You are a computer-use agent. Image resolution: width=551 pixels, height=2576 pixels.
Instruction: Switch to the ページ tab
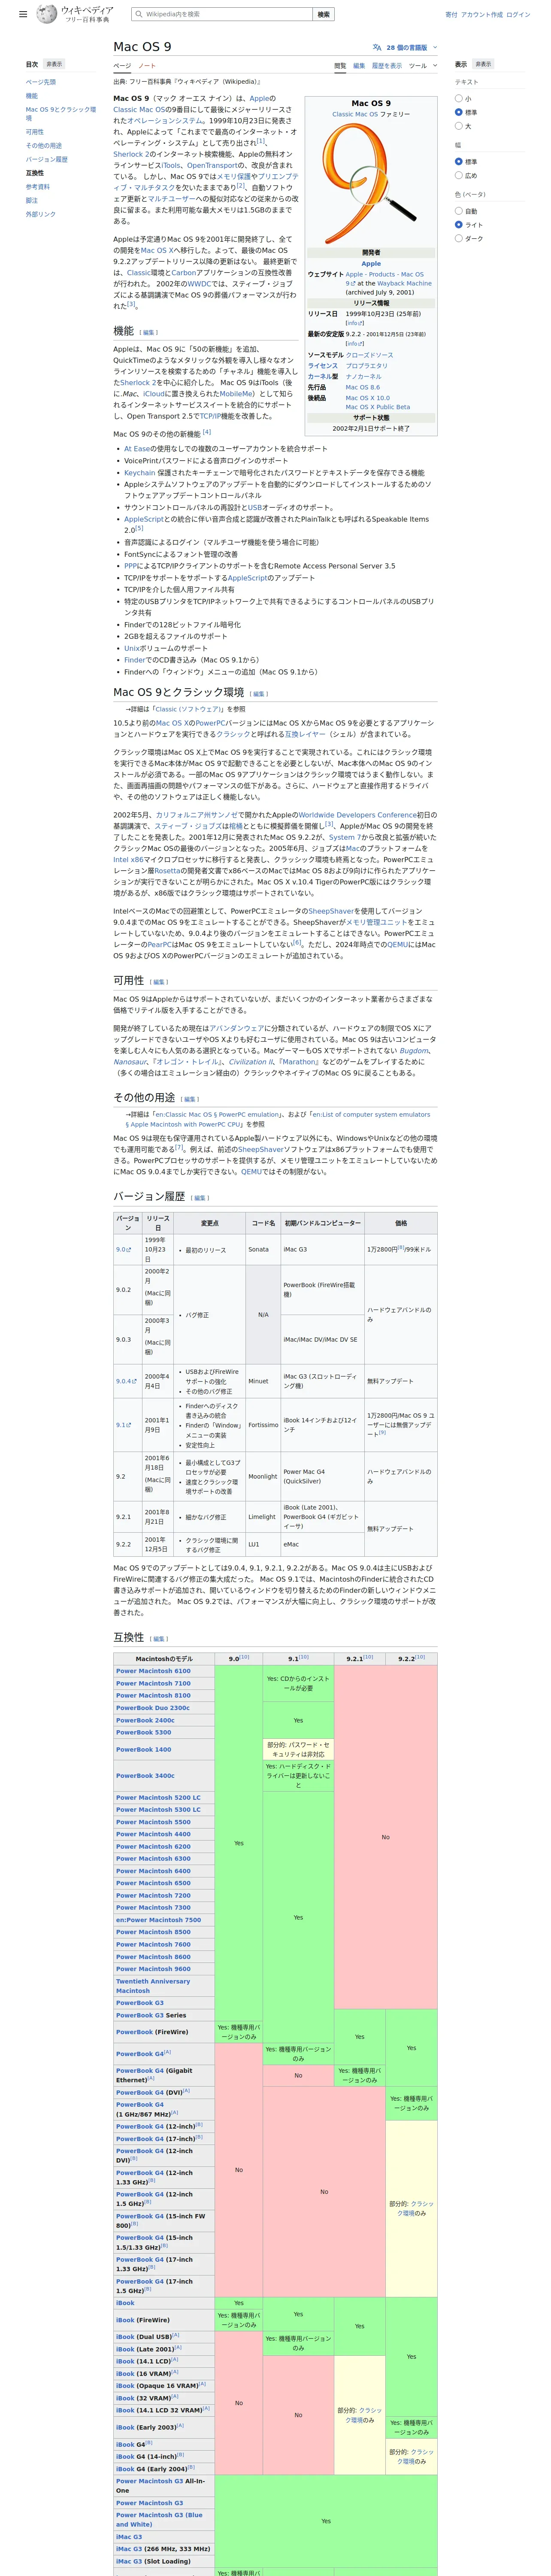122,66
